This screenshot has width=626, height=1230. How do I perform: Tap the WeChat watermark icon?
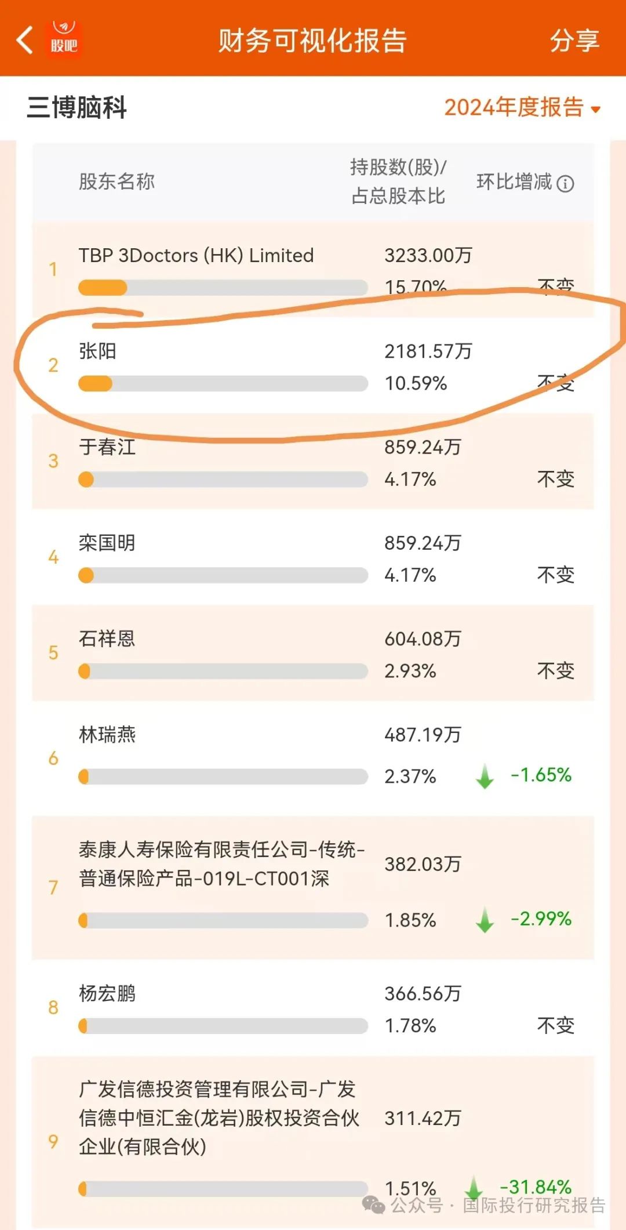pos(373,1205)
